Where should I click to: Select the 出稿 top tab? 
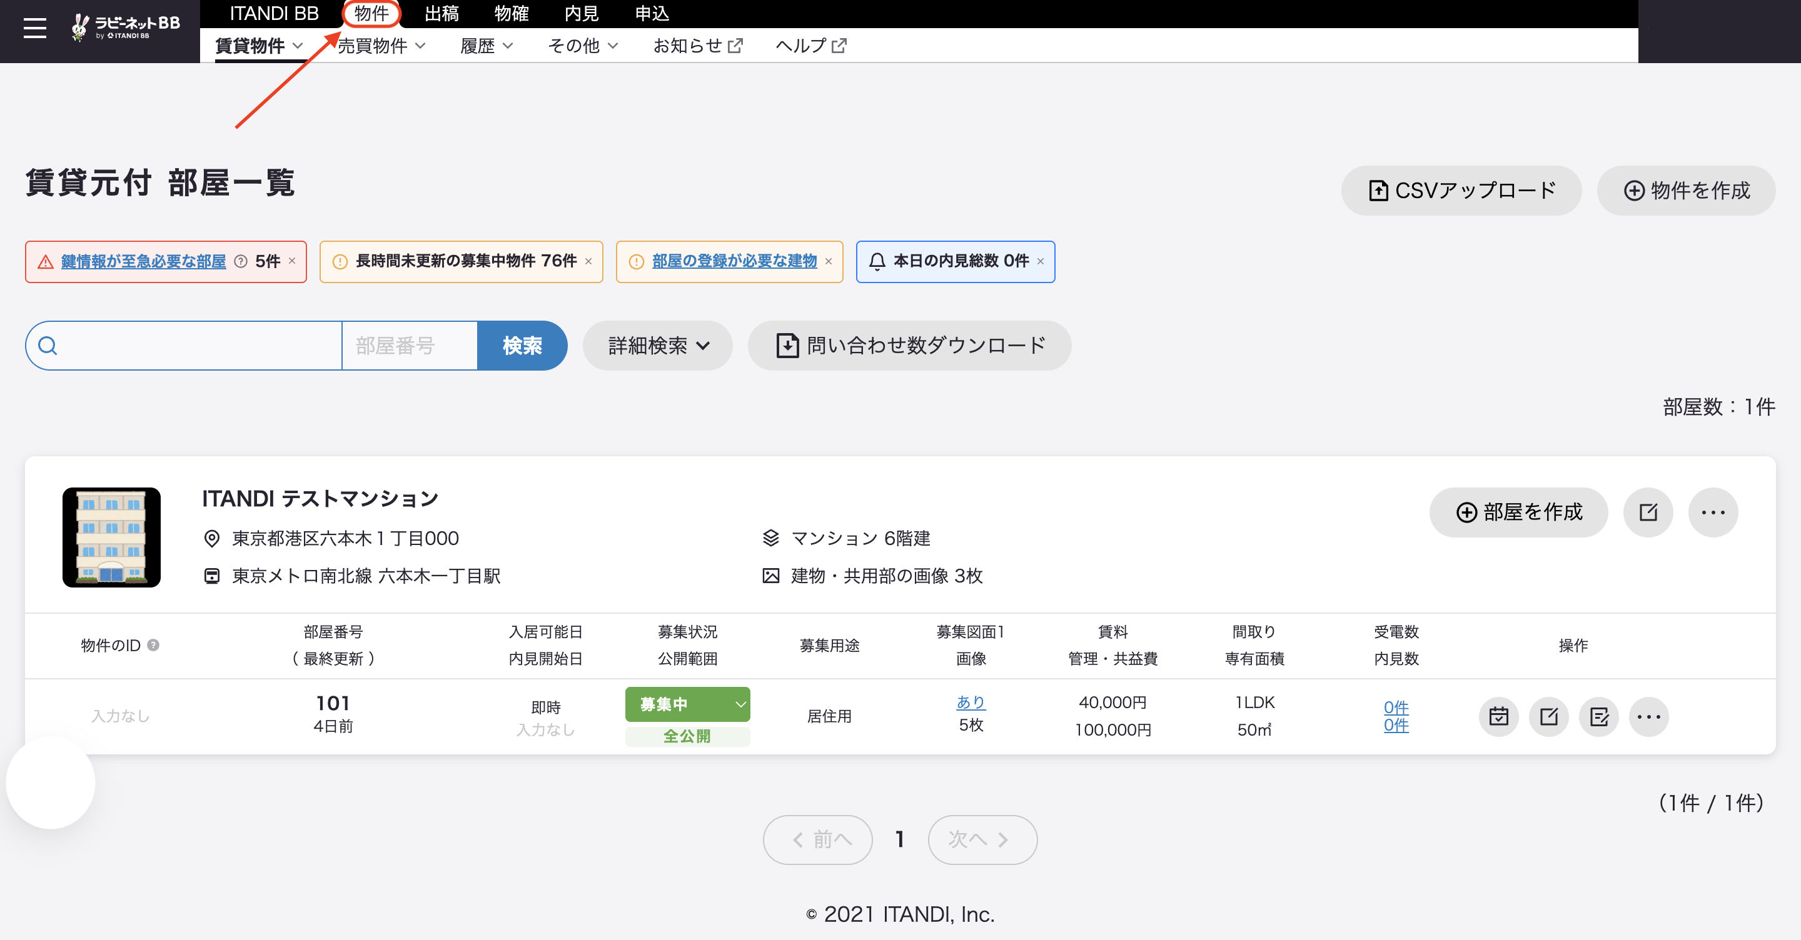(442, 13)
